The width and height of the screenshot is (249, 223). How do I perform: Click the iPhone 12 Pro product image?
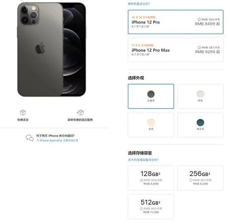click(x=51, y=49)
